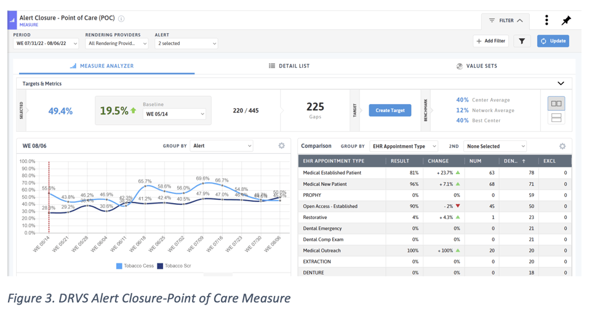The height and width of the screenshot is (312, 592).
Task: Select the PROPHY row
Action: [434, 195]
